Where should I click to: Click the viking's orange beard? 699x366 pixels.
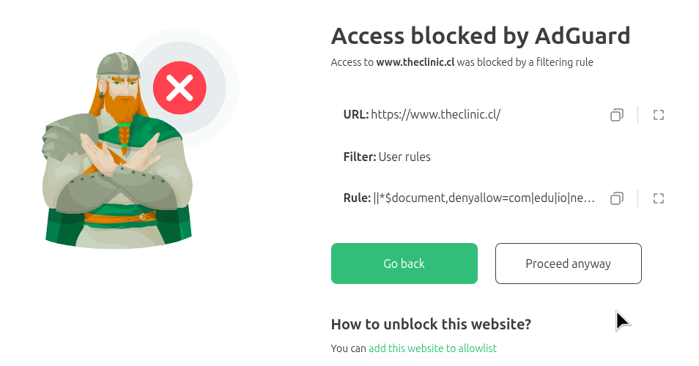122,108
